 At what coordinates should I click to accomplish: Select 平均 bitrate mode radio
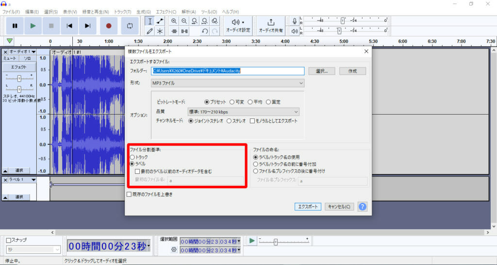255,102
